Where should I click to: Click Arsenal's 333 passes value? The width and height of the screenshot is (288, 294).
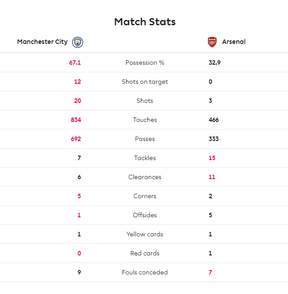tap(214, 139)
